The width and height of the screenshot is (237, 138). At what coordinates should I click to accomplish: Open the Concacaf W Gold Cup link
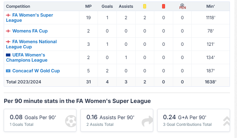pos(36,71)
